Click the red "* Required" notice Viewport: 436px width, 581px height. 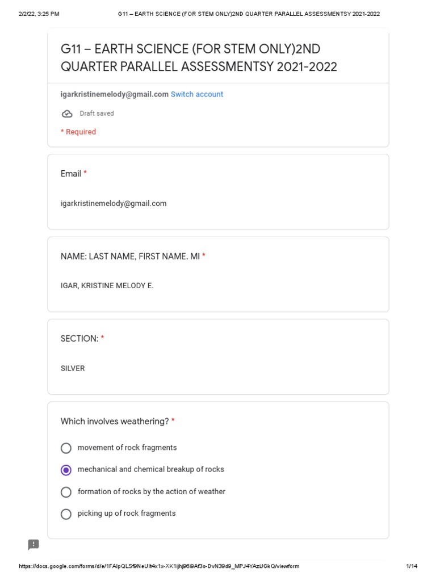(78, 132)
